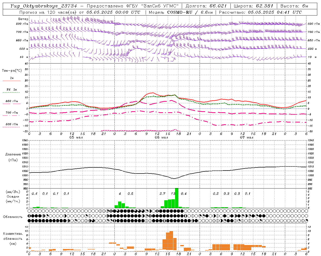Click the 'Высота: 6м' elevation value
Image resolution: width=321 pixels, height=256 pixels.
(x=294, y=6)
